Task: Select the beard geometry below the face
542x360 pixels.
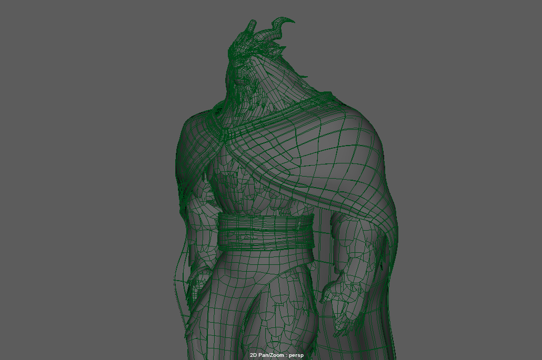Action: 243,100
